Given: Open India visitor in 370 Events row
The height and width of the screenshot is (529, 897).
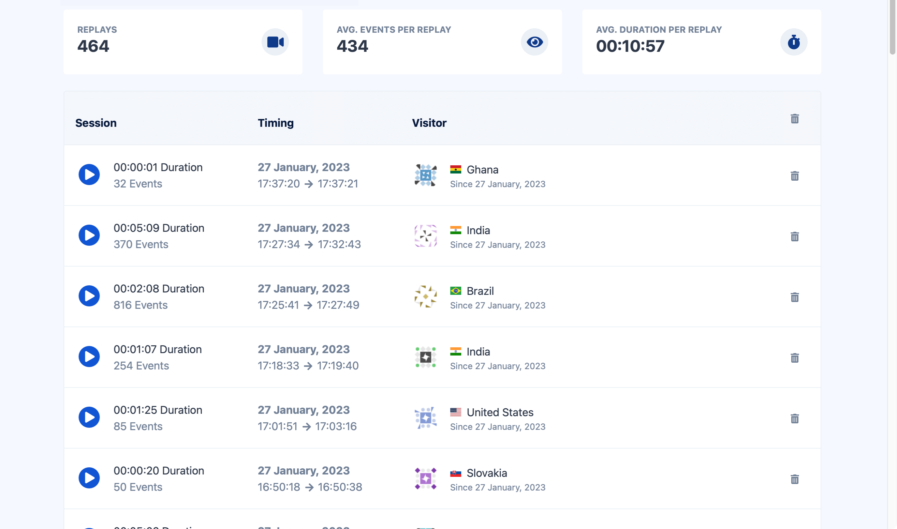Looking at the screenshot, I should (x=478, y=230).
